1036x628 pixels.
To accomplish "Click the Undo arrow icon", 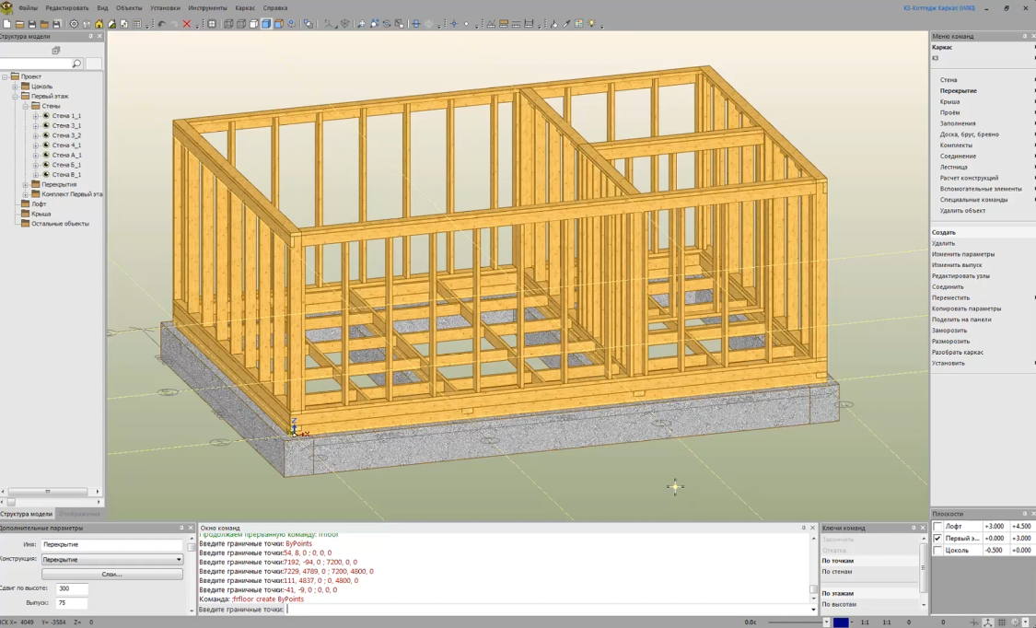I will pos(161,24).
